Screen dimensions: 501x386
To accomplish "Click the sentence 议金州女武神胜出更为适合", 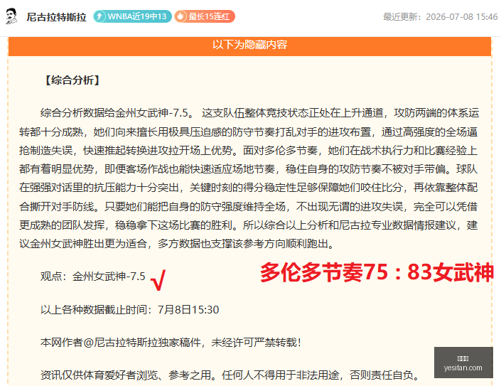I will pos(82,244).
